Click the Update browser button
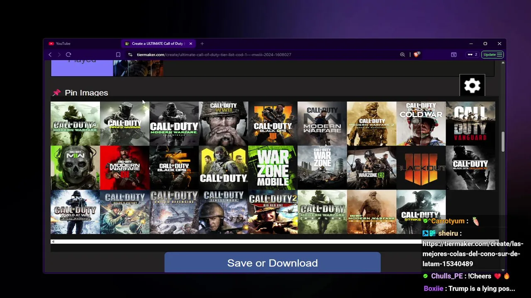 pos(493,55)
